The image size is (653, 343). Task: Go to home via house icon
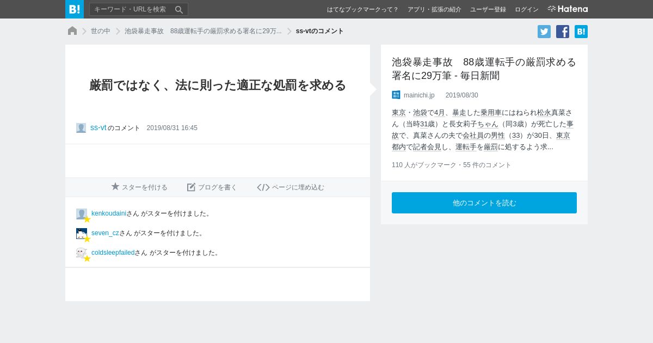pyautogui.click(x=72, y=31)
